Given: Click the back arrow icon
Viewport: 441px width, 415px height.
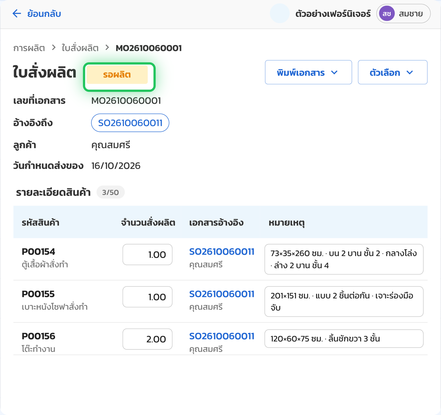Looking at the screenshot, I should coord(16,14).
